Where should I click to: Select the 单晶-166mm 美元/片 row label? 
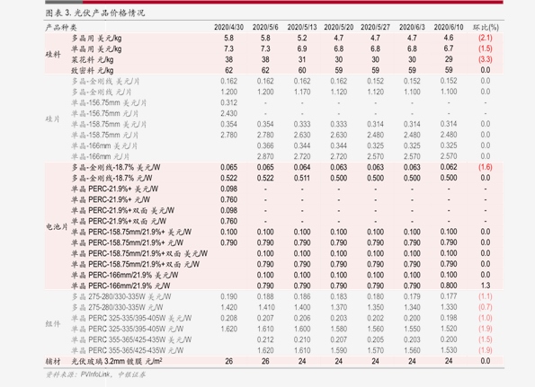coord(104,145)
